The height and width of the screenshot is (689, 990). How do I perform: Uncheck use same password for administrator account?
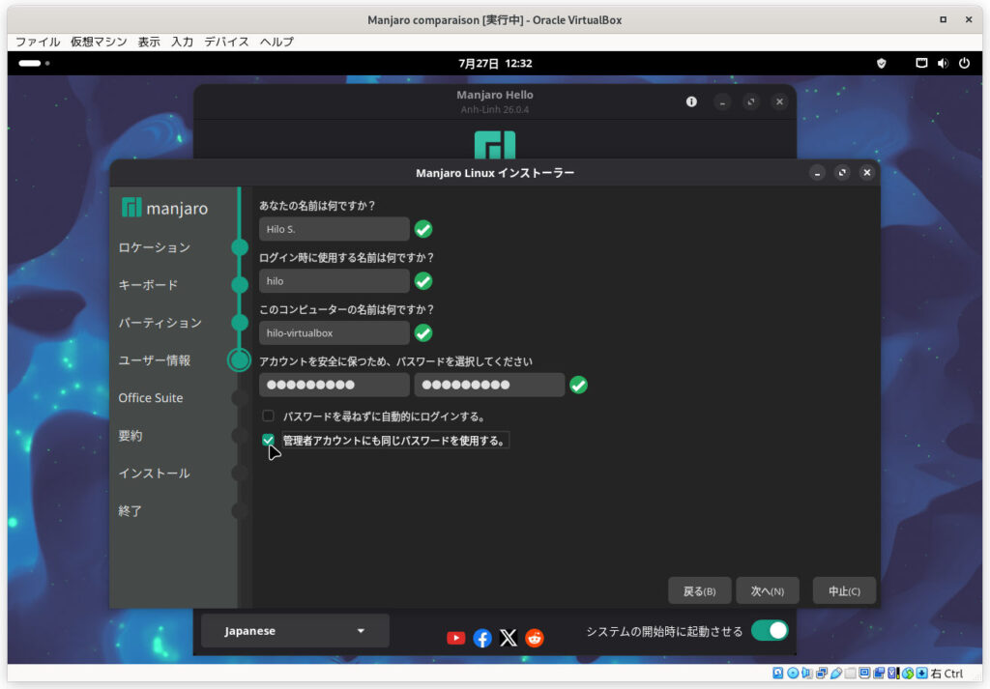269,440
